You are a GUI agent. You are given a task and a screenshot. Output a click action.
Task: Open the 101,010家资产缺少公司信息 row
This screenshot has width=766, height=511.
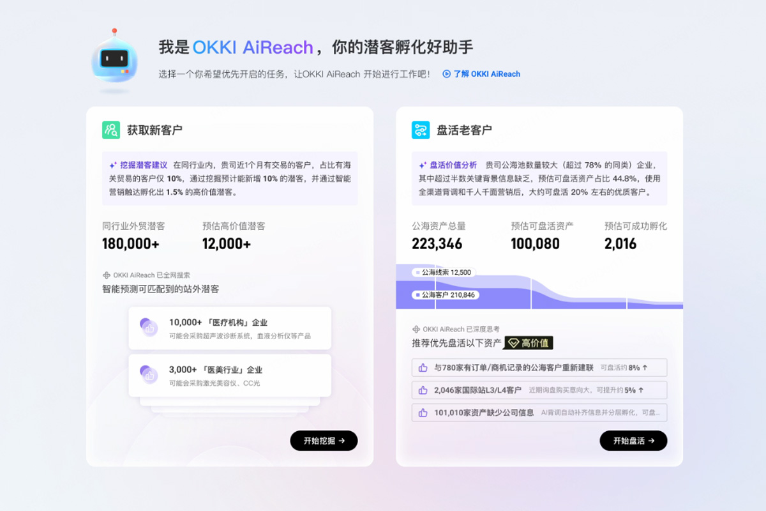pyautogui.click(x=539, y=413)
